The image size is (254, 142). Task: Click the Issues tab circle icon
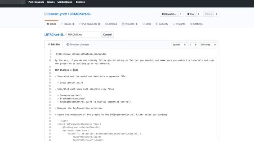point(62,24)
